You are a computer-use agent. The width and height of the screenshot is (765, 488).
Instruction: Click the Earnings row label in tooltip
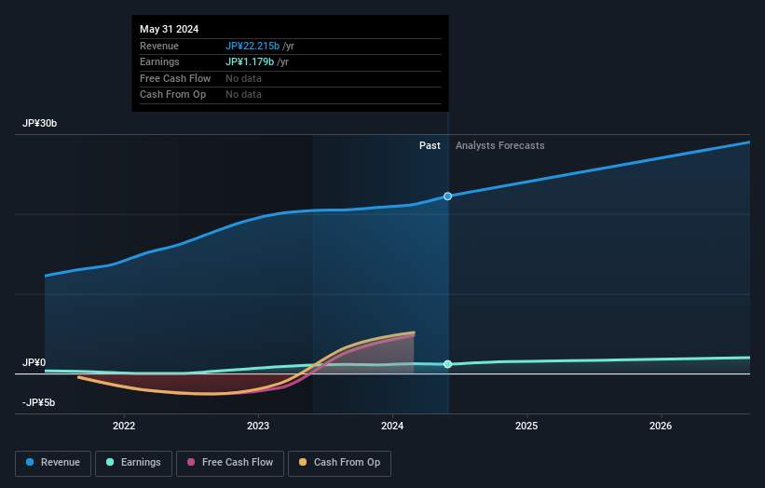pyautogui.click(x=159, y=61)
